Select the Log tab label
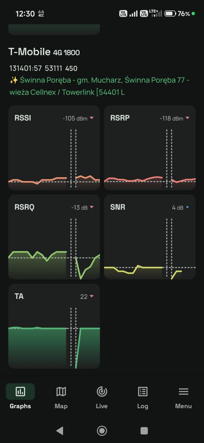 [143, 406]
